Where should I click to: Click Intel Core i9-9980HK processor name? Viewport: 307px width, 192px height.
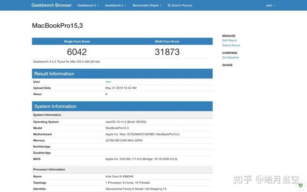coord(119,177)
